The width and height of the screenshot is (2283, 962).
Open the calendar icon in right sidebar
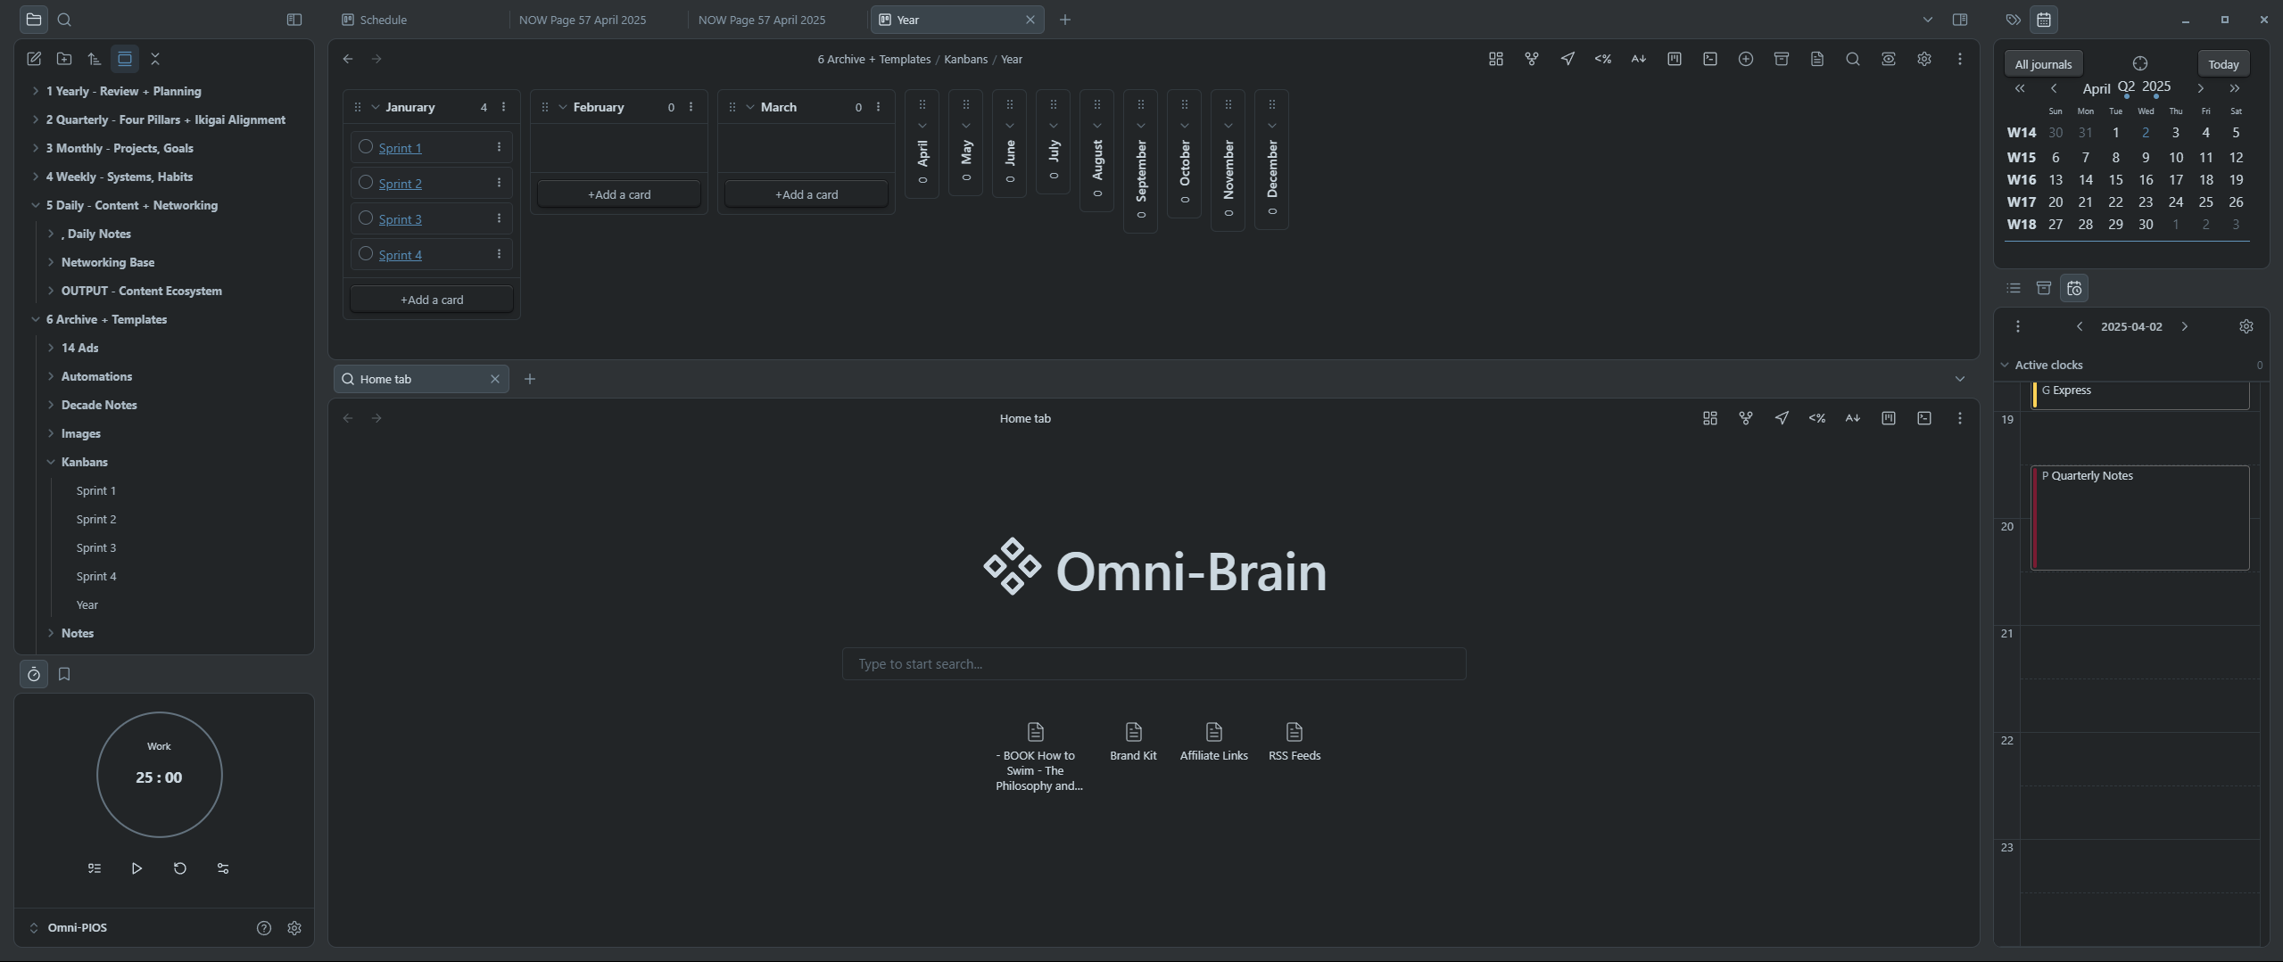2044,20
